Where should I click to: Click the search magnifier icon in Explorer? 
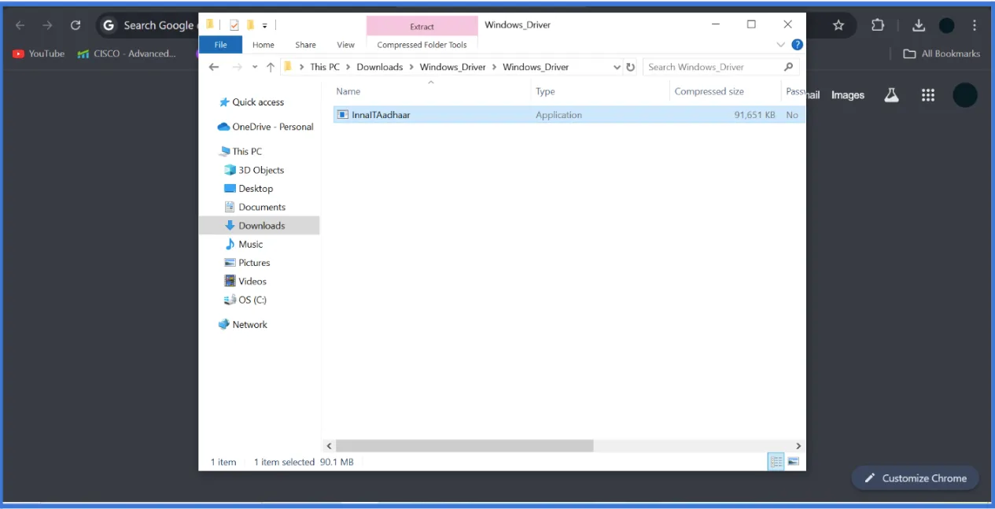[789, 67]
